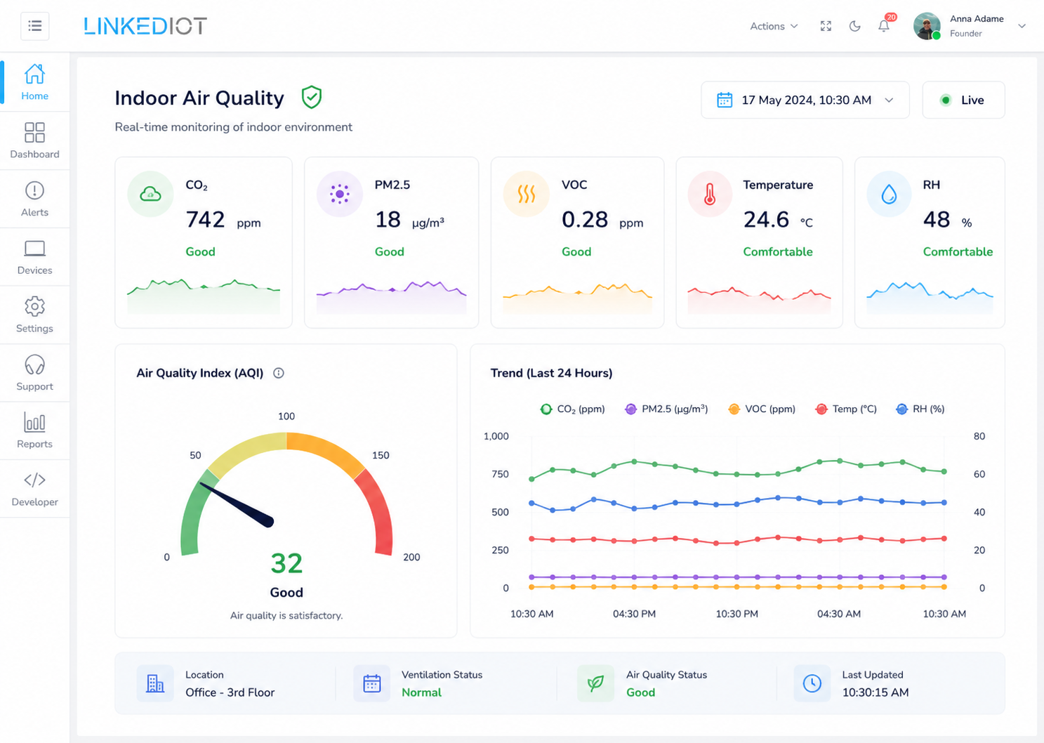
Task: Enter fullscreen mode via expand icon
Action: tap(826, 26)
